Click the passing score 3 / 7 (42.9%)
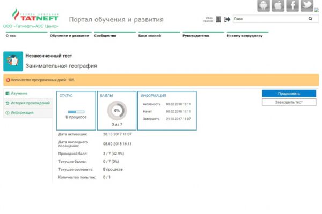 [113, 154]
